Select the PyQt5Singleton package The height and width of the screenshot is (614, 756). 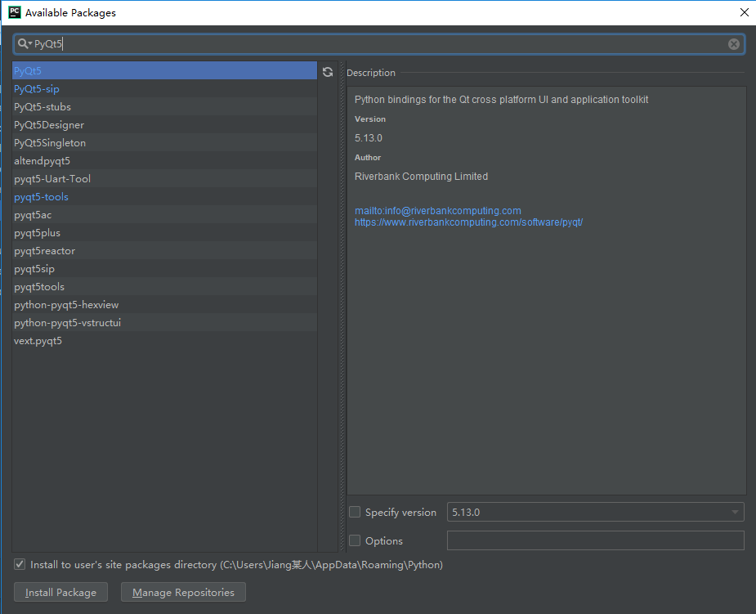coord(164,143)
